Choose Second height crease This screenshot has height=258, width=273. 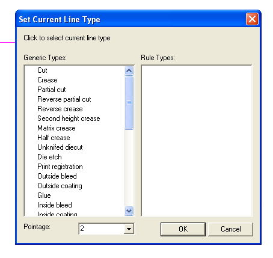click(x=69, y=118)
